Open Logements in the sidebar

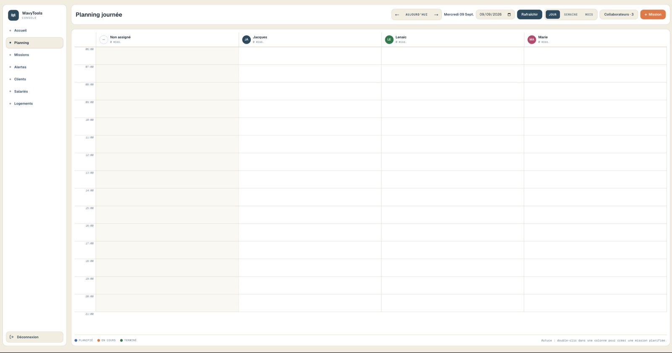point(34,104)
